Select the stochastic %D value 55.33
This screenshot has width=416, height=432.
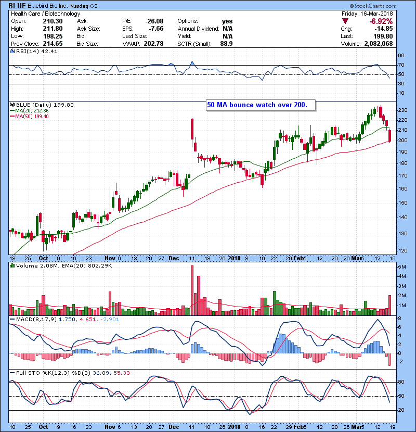121,373
